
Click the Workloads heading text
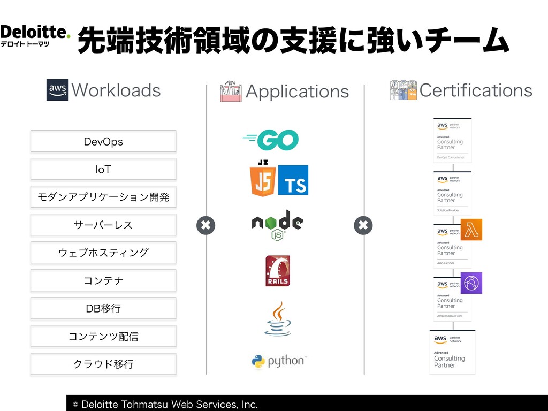coord(116,90)
